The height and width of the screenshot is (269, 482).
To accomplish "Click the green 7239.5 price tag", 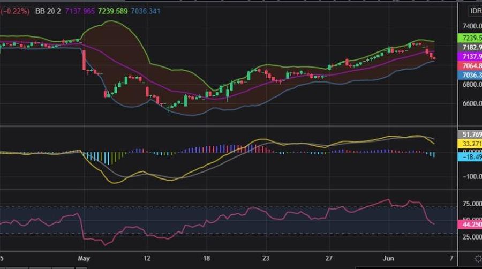I will point(470,38).
